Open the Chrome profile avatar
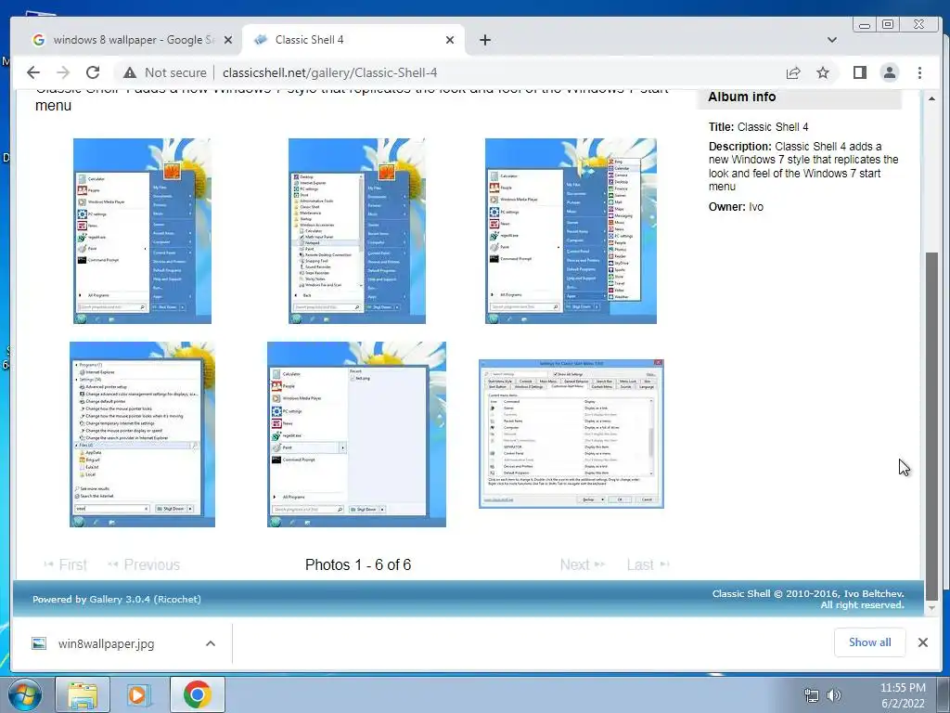The height and width of the screenshot is (713, 950). [x=890, y=72]
